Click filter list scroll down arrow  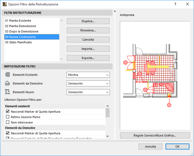click(x=61, y=59)
